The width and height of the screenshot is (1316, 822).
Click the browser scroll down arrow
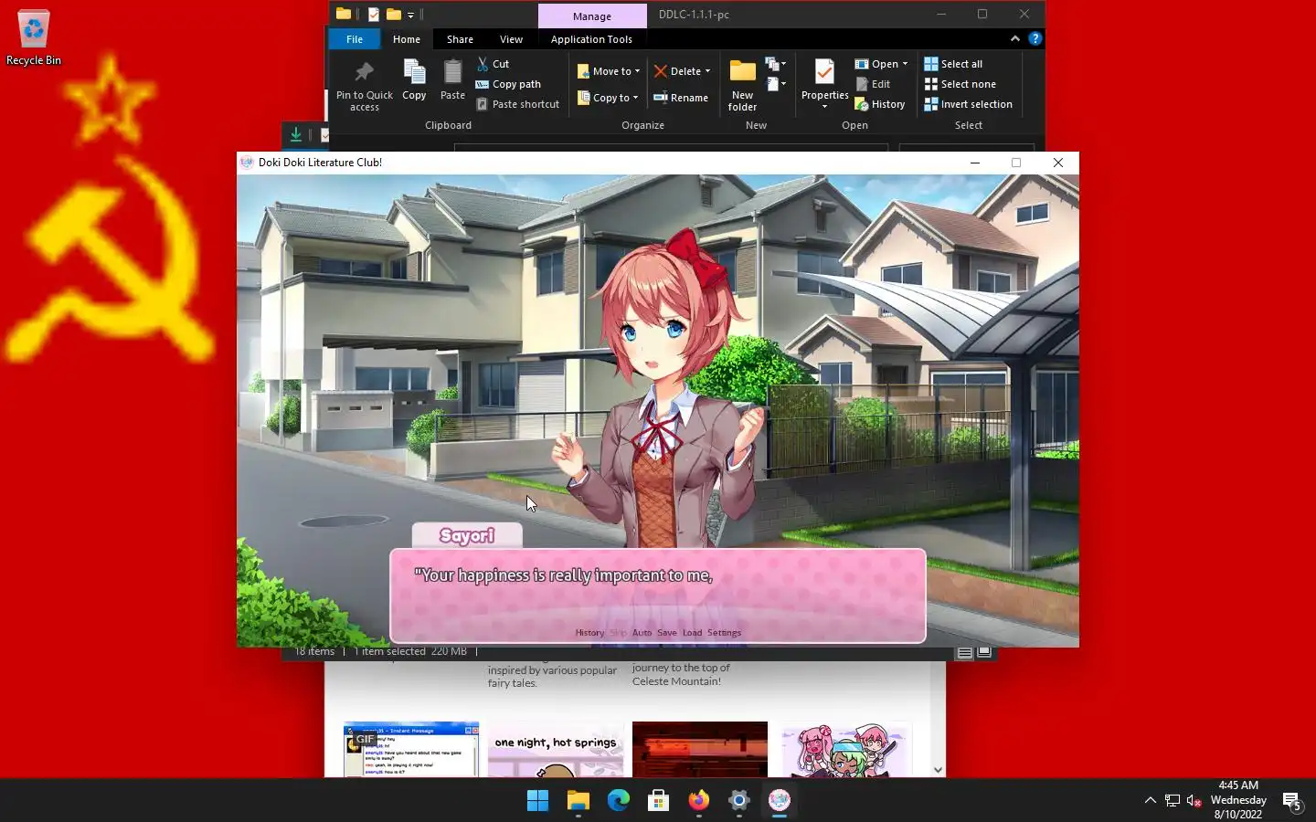pos(938,770)
